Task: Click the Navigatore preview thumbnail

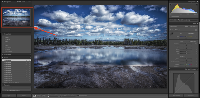Action: pyautogui.click(x=16, y=17)
